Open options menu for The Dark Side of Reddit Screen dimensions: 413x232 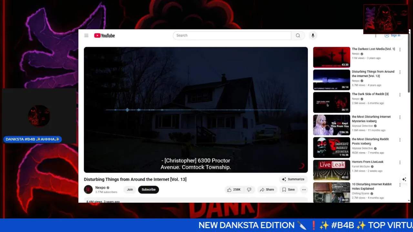point(400,95)
